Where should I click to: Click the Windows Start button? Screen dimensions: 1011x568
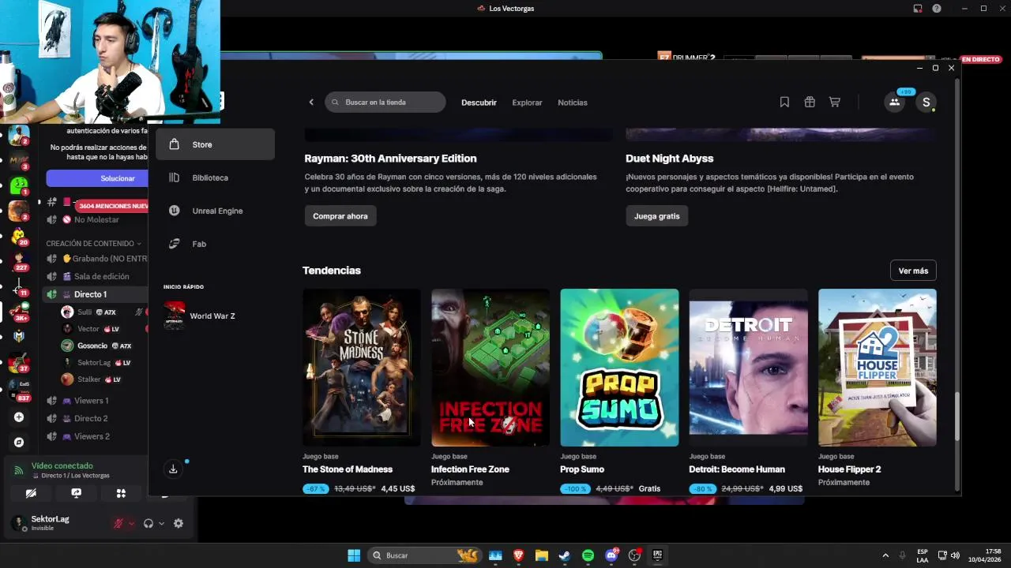pyautogui.click(x=354, y=555)
